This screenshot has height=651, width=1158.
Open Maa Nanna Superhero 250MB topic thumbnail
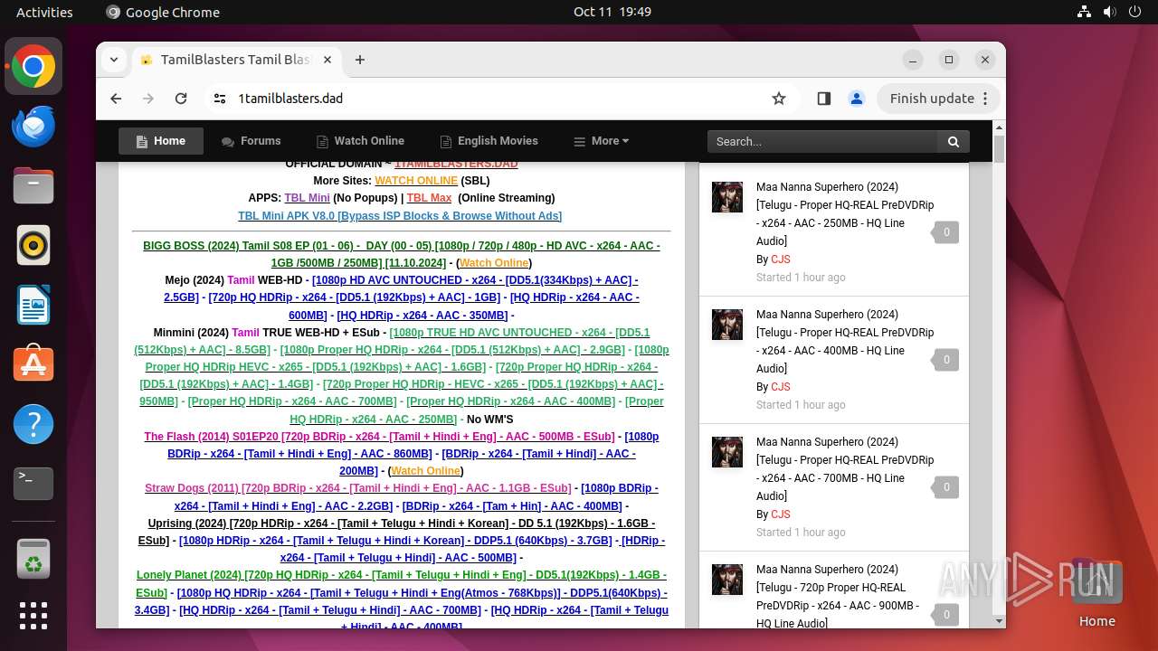727,196
